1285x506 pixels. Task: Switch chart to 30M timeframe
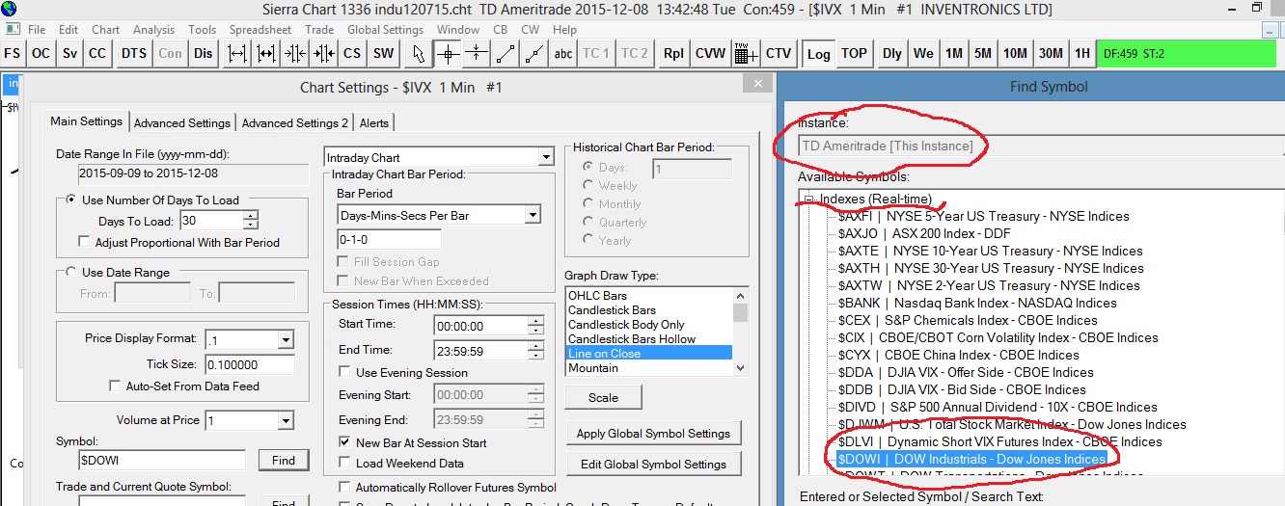point(1052,53)
